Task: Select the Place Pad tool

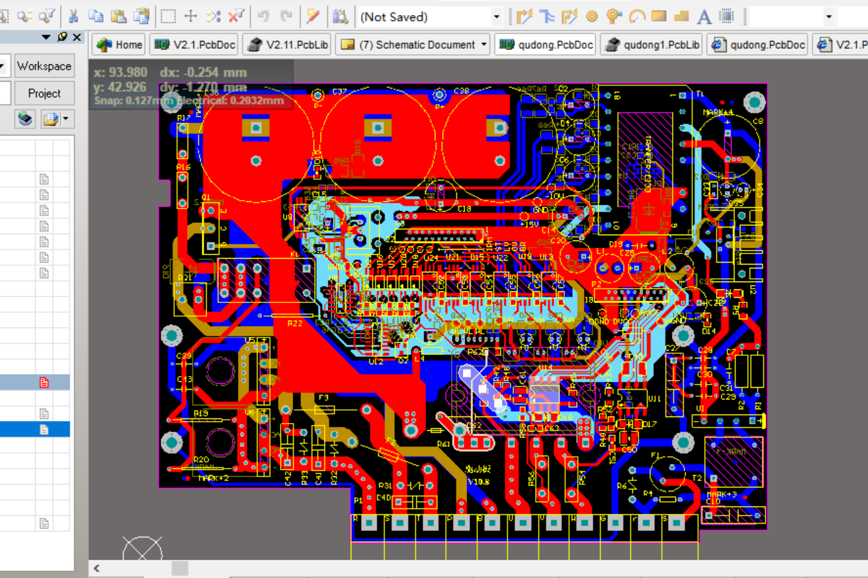Action: pos(592,16)
